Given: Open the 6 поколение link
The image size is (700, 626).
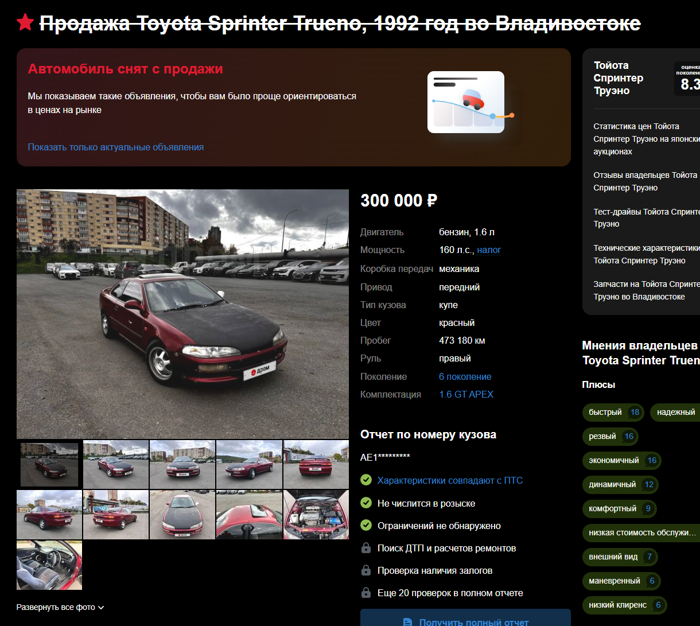Looking at the screenshot, I should (x=465, y=377).
